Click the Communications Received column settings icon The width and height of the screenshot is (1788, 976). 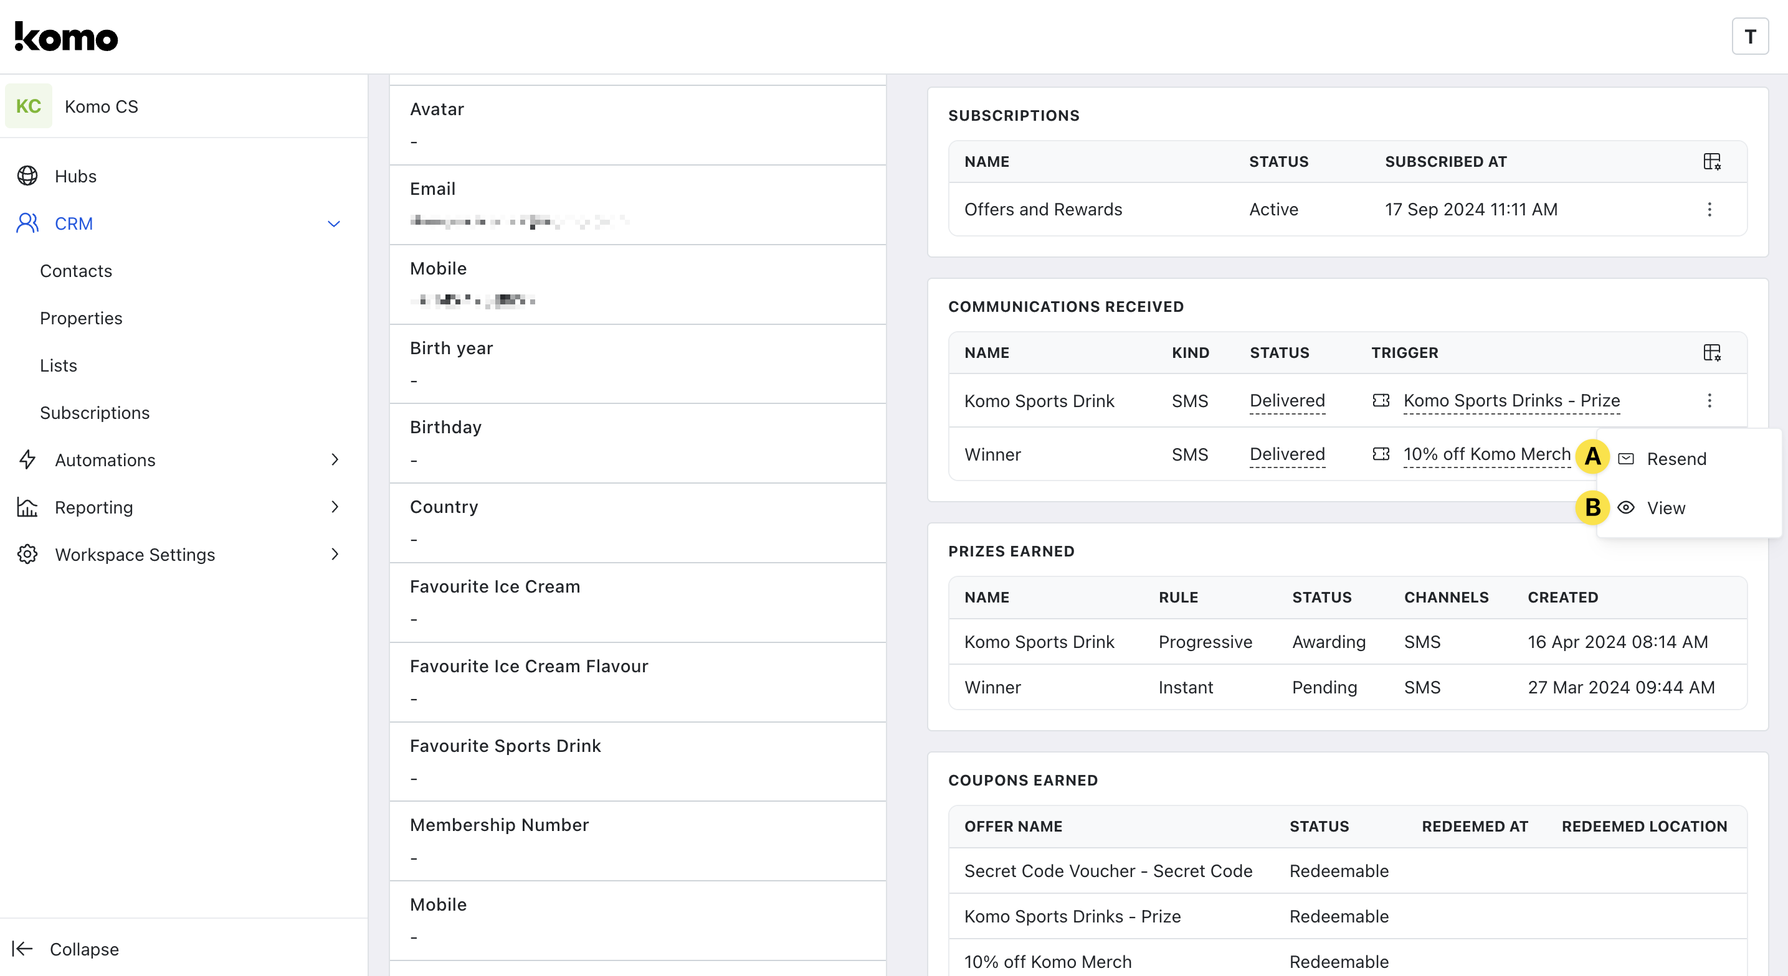(1711, 352)
